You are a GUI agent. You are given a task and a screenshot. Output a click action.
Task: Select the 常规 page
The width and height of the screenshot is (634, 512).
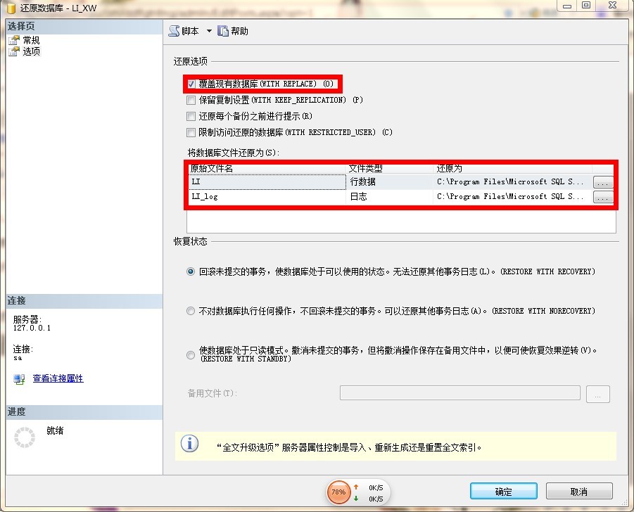click(x=31, y=40)
